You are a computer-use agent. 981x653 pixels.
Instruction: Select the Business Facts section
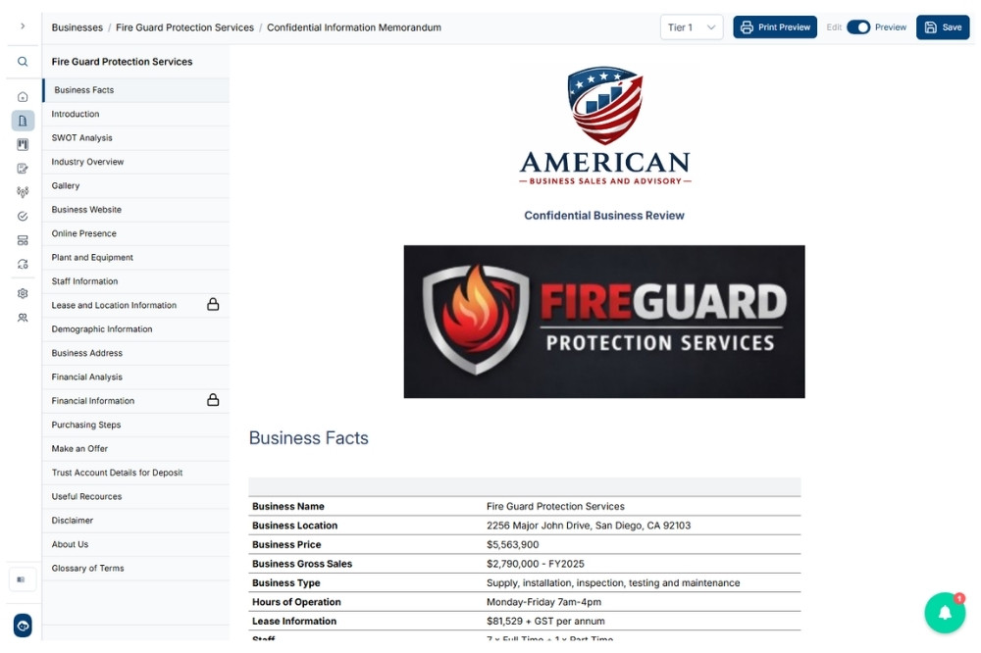click(135, 90)
